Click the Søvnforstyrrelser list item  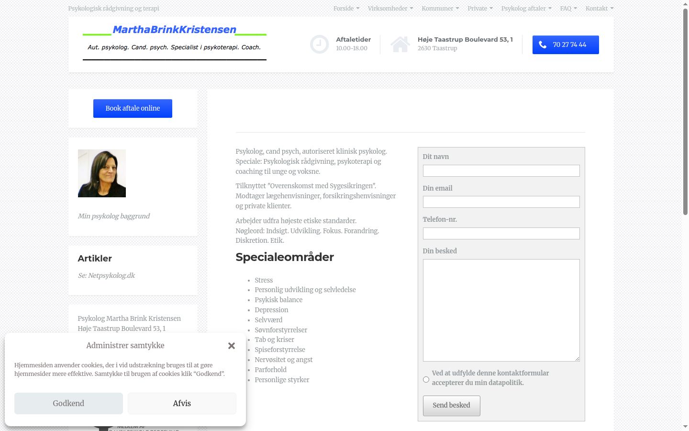281,330
